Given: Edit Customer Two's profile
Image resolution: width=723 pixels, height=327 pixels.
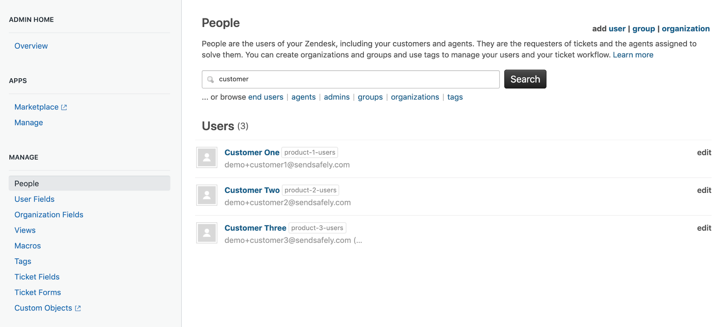Looking at the screenshot, I should pyautogui.click(x=704, y=190).
